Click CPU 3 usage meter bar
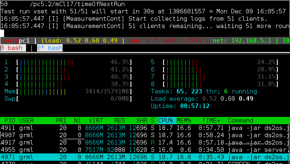Screen dimensions: 290x164 74,77
